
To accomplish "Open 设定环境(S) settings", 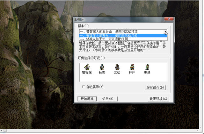I will (x=158, y=99).
